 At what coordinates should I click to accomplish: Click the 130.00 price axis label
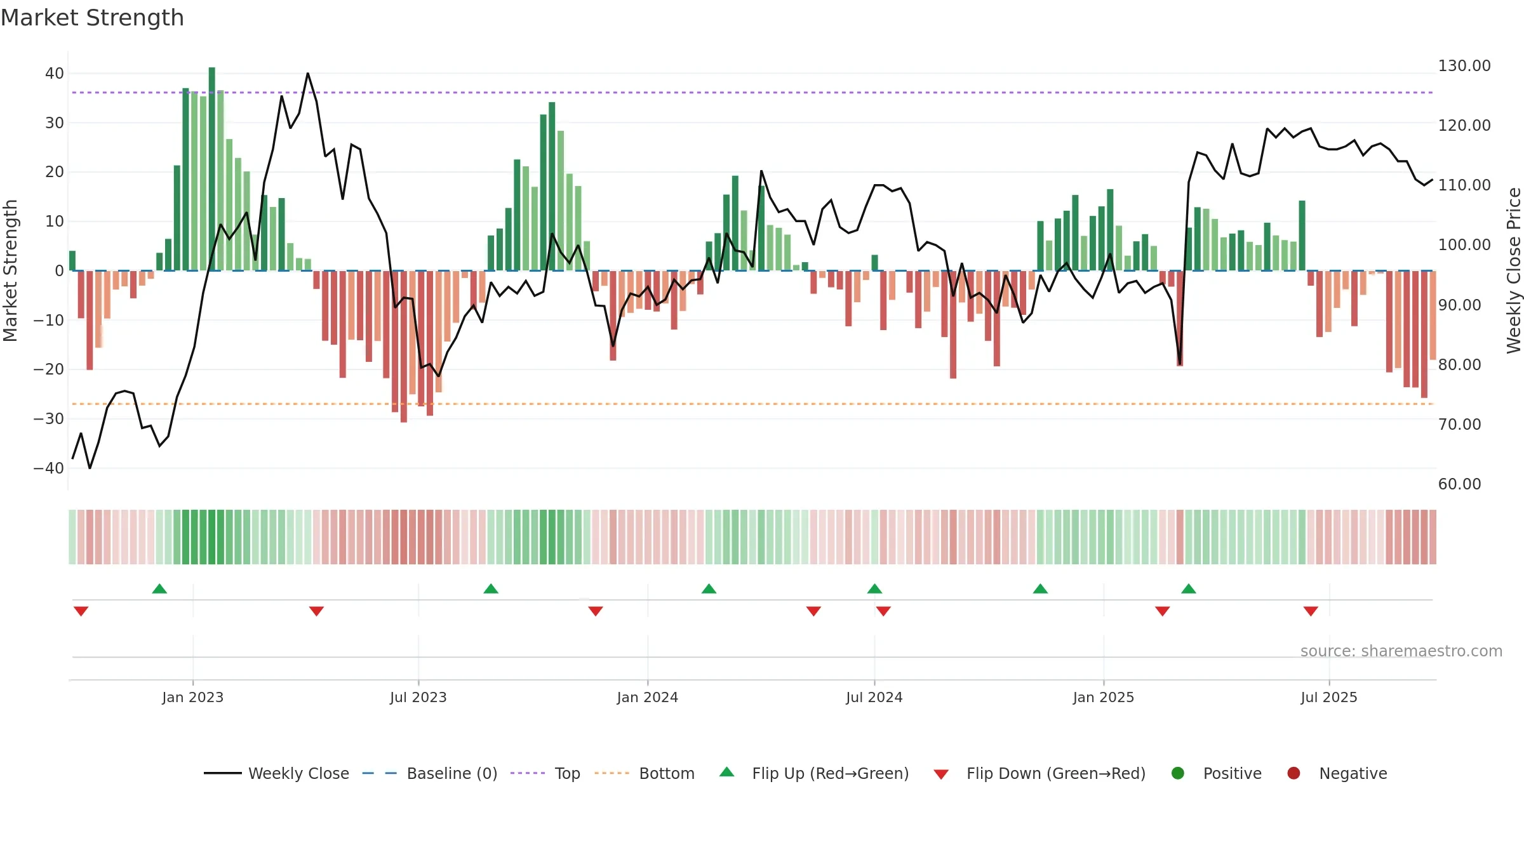1464,66
